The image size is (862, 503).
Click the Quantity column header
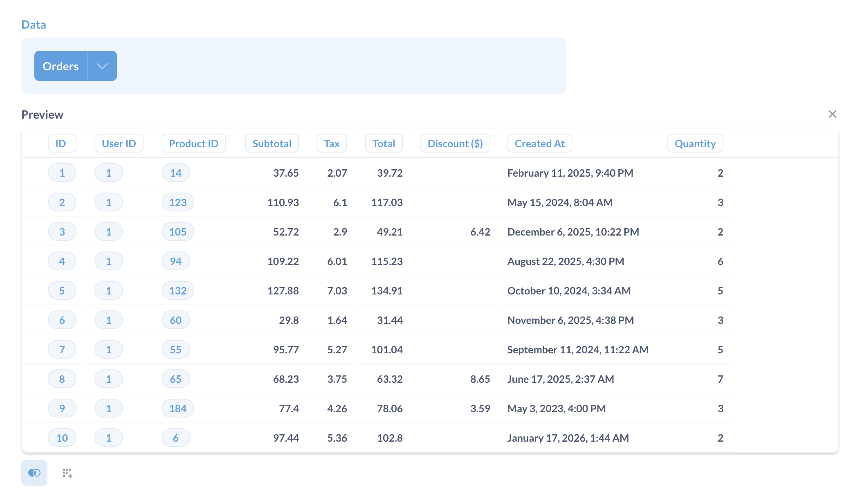695,143
